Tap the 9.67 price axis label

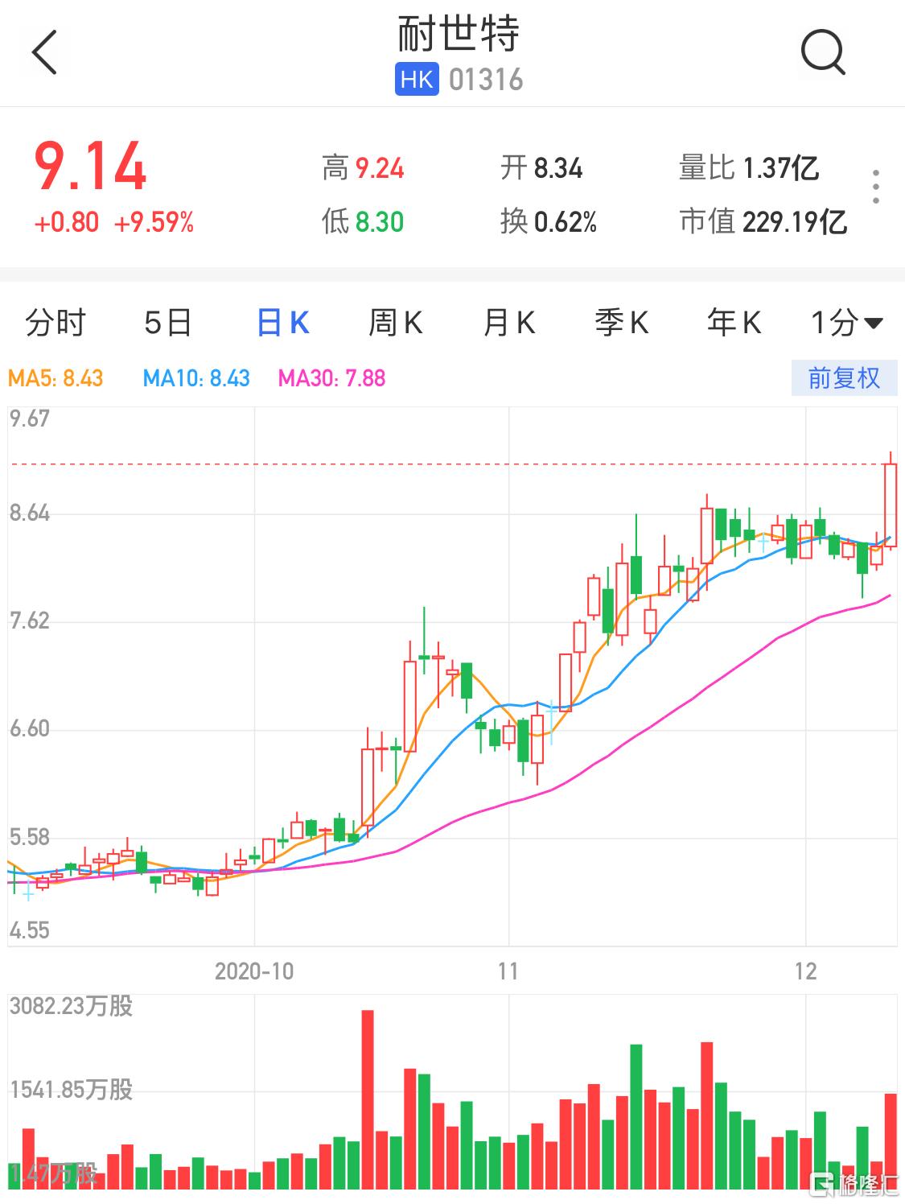29,419
